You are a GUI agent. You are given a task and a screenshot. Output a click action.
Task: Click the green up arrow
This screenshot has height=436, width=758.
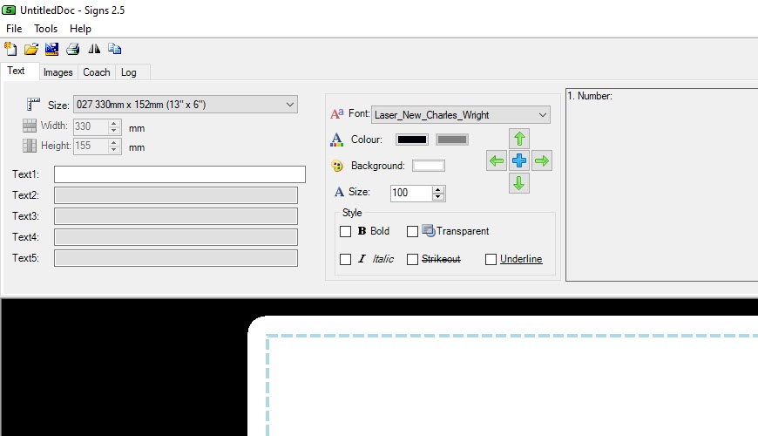tap(519, 139)
